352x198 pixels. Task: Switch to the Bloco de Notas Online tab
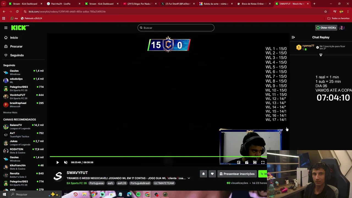254,4
